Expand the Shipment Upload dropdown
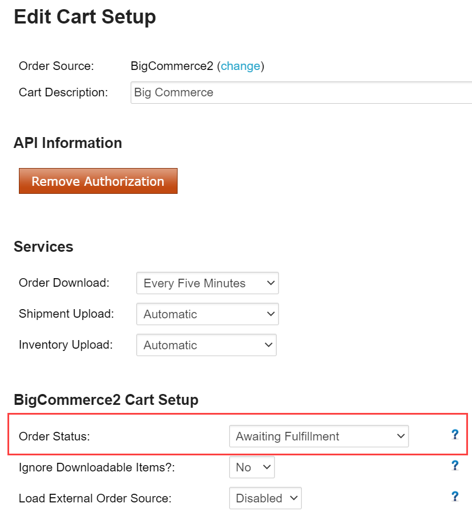472x515 pixels. (x=207, y=314)
